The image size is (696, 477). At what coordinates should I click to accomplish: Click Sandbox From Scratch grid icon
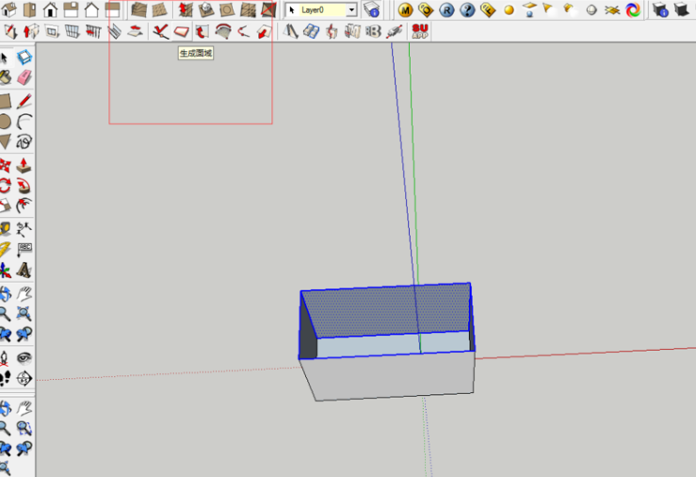160,9
